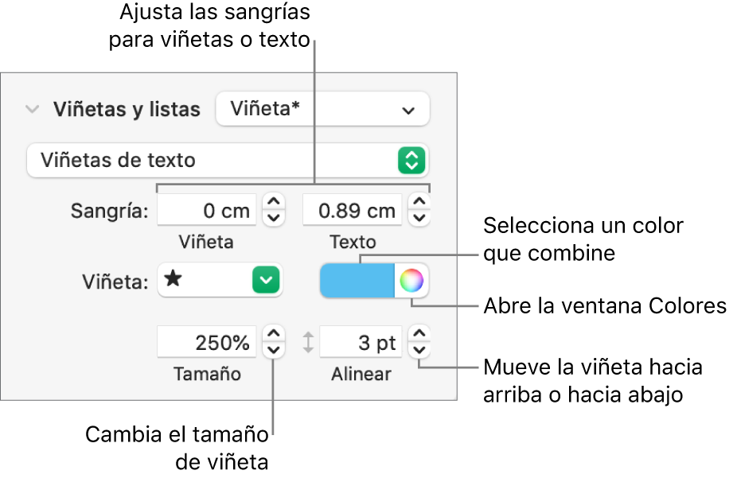
Task: Click the vertical double-arrow icon between Tamaño and Alinear
Action: pyautogui.click(x=306, y=342)
